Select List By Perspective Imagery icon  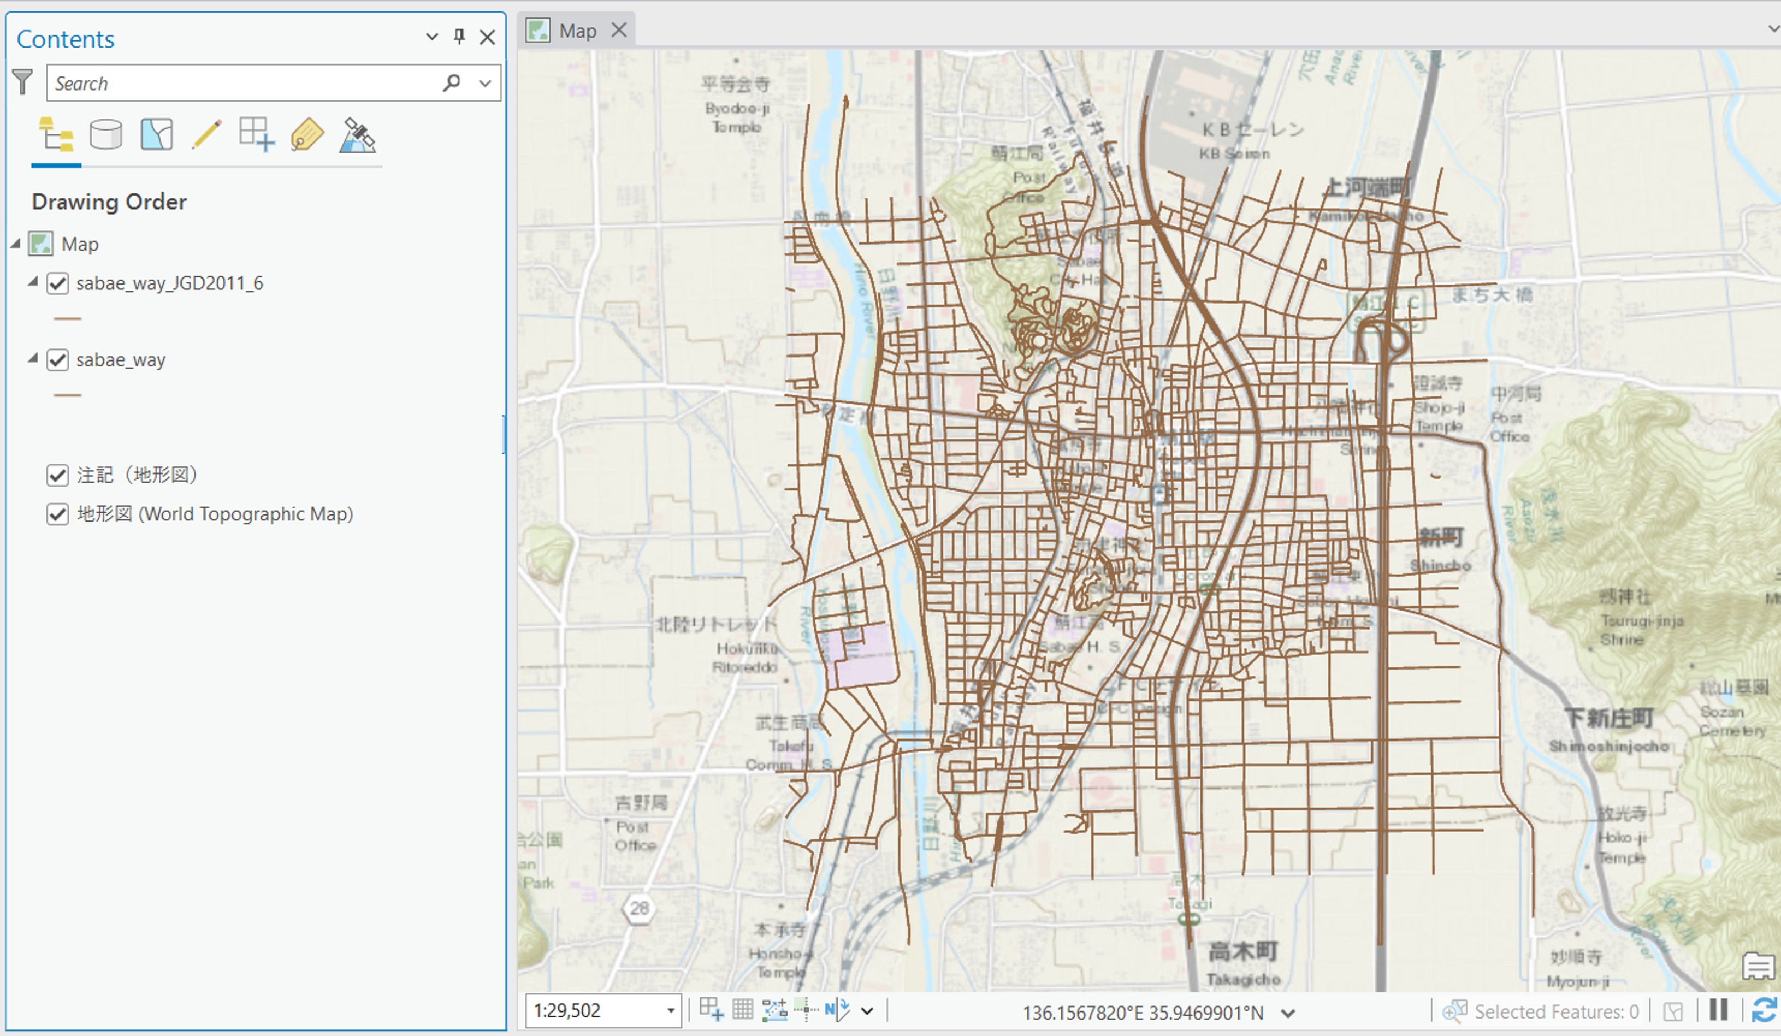(x=358, y=135)
